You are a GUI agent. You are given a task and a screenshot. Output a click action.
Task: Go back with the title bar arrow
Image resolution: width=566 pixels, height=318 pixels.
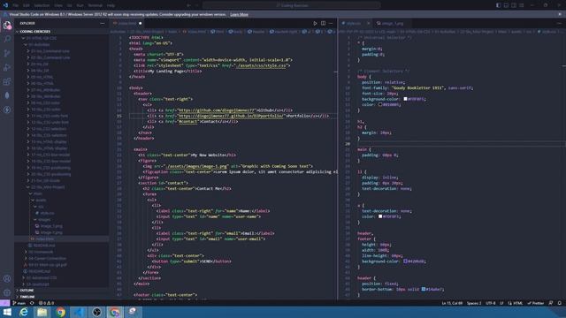point(188,5)
